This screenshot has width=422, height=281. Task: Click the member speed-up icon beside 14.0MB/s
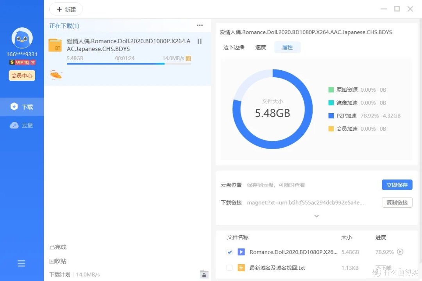pyautogui.click(x=188, y=59)
